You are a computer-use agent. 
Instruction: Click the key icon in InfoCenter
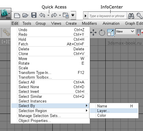point(140,16)
